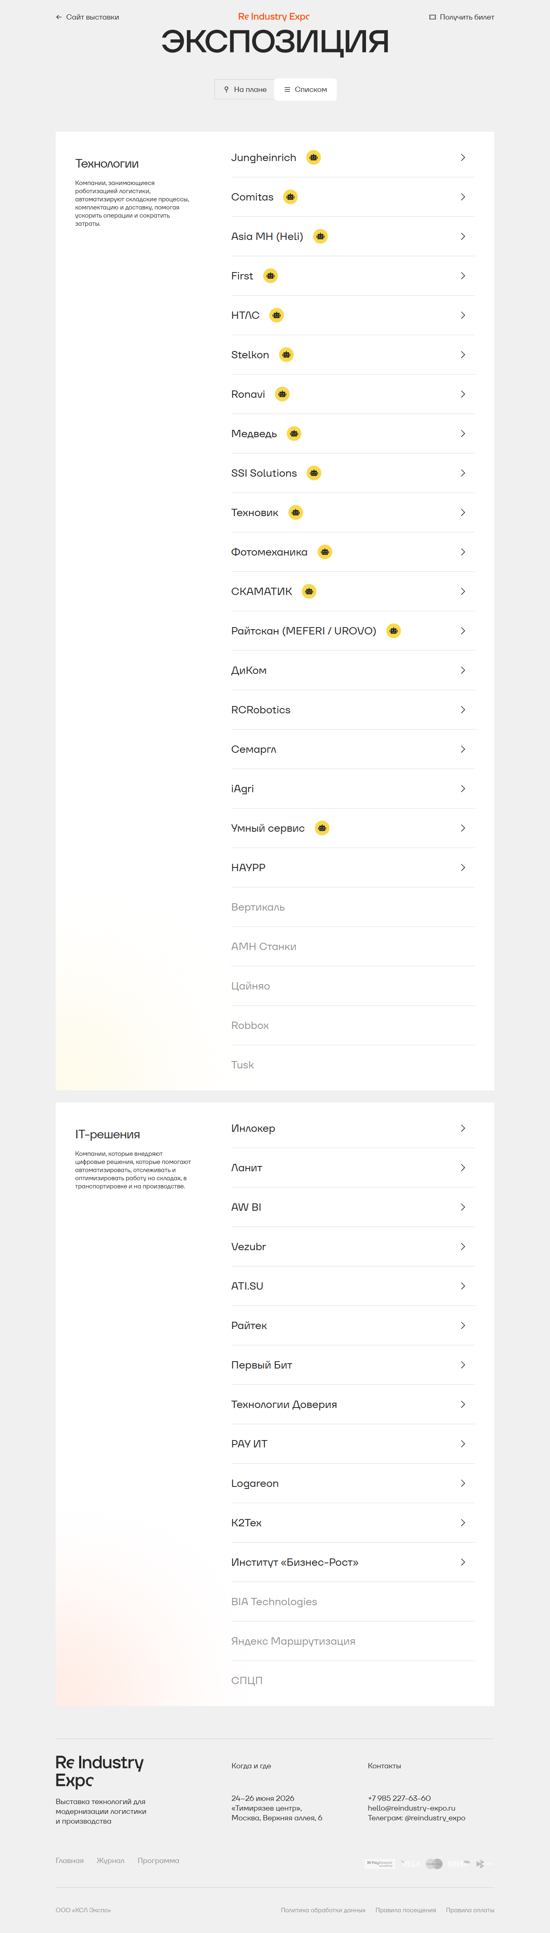550x1933 pixels.
Task: Click the robot badge next to Умный сервис
Action: (x=322, y=828)
